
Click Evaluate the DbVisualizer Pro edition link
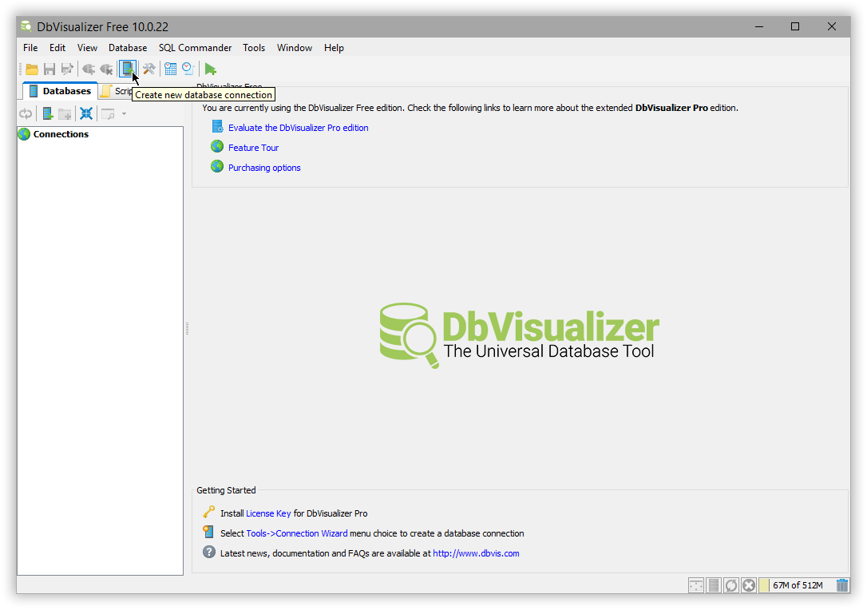[x=298, y=128]
